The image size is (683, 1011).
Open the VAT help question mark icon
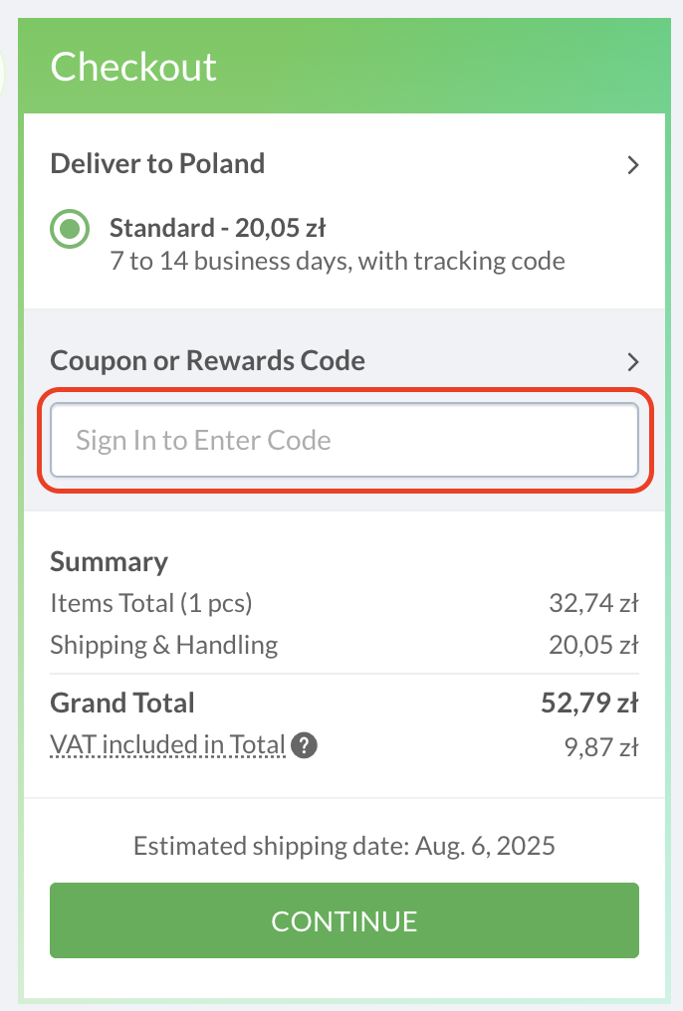pos(304,745)
